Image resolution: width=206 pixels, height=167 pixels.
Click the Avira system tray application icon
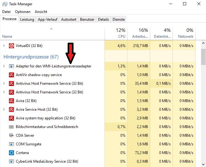coord(11,118)
